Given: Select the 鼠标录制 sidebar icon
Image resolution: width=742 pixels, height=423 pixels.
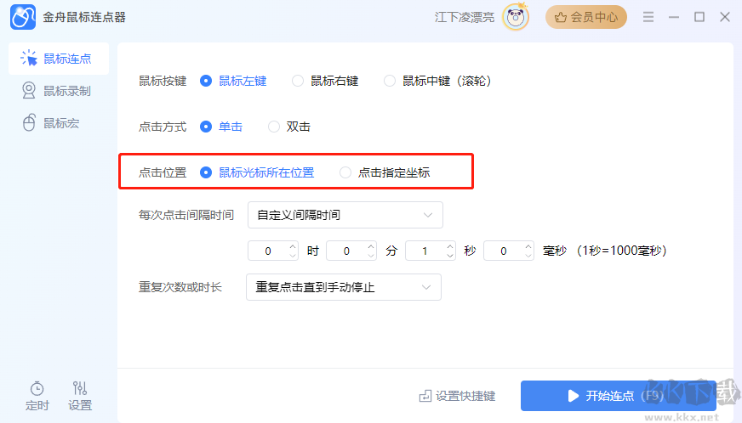Looking at the screenshot, I should [x=29, y=90].
